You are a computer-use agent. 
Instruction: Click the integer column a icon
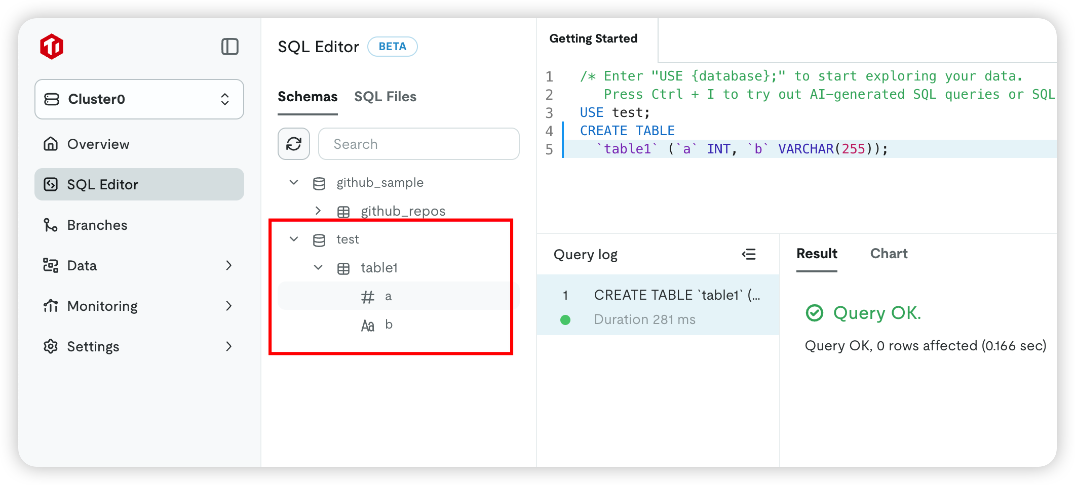point(367,297)
